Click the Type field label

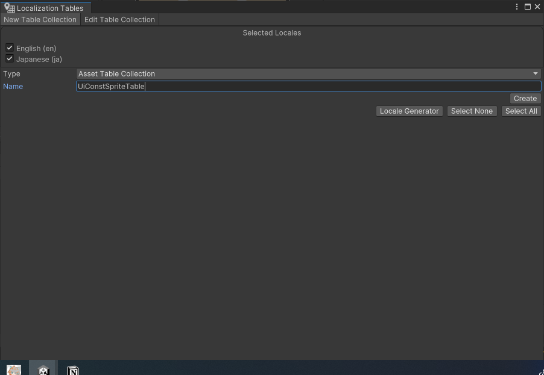click(12, 74)
